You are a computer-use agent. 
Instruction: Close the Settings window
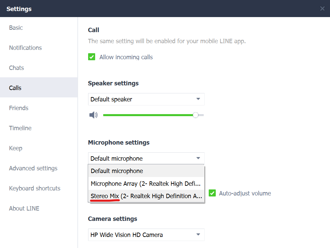[322, 9]
